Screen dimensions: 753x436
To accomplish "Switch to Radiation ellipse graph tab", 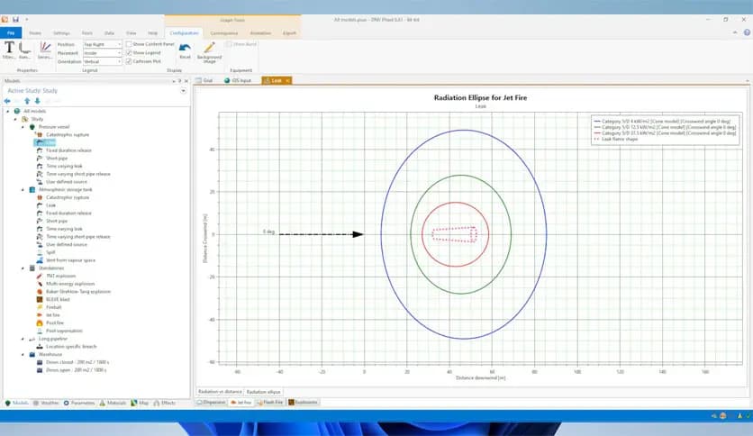I will pos(263,392).
